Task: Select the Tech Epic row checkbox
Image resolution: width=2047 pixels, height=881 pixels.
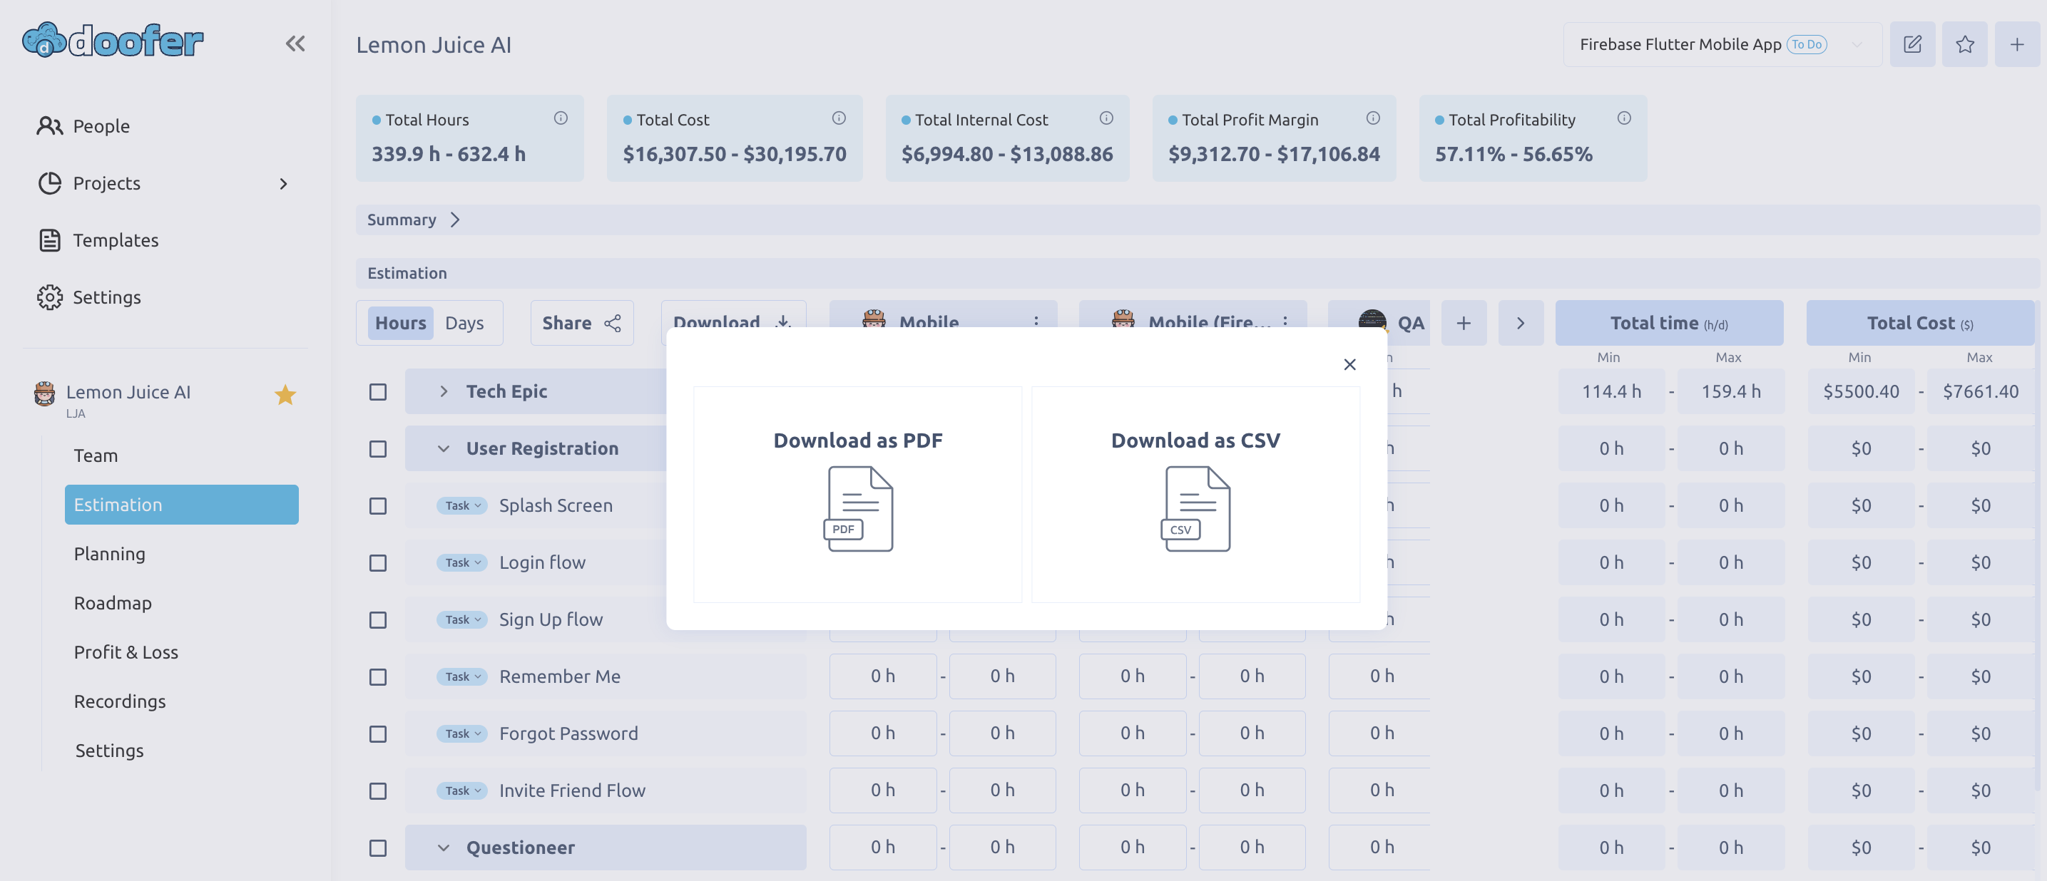Action: (377, 391)
